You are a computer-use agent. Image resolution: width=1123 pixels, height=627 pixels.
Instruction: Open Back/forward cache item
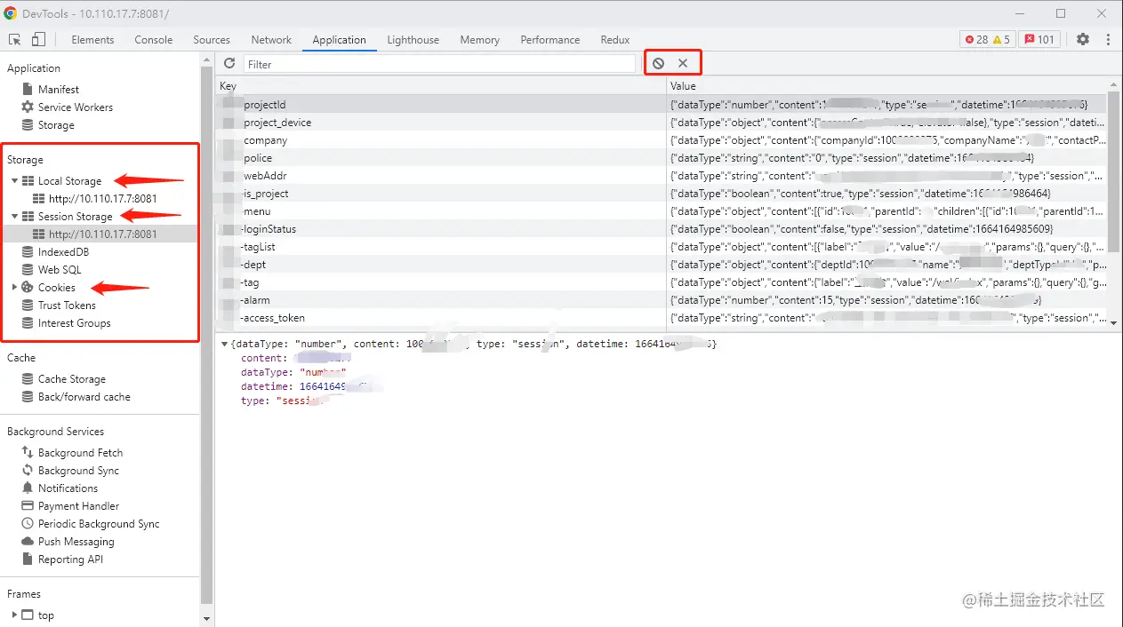click(84, 397)
